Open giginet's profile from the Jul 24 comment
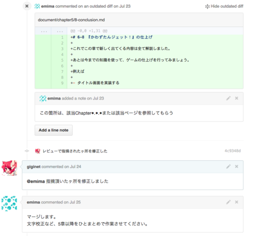The image size is (260, 236). click(x=34, y=166)
